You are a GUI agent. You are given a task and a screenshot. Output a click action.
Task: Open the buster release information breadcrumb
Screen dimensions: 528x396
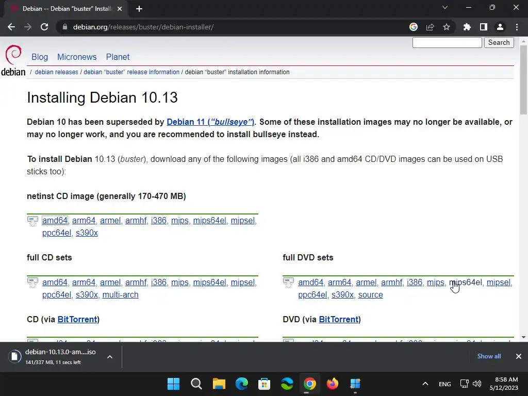[131, 72]
